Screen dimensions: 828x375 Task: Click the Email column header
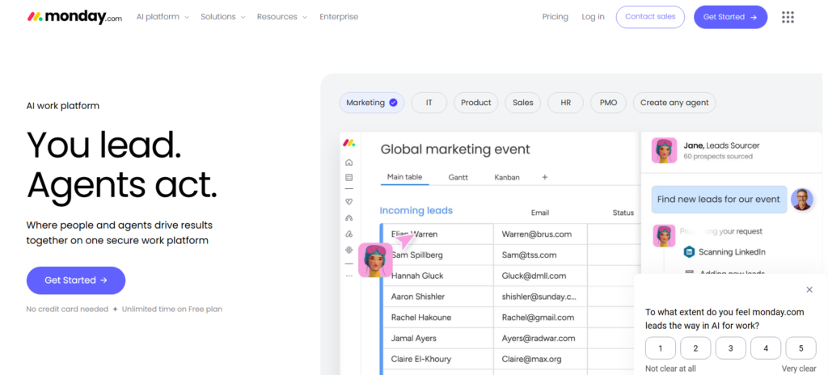pyautogui.click(x=539, y=213)
